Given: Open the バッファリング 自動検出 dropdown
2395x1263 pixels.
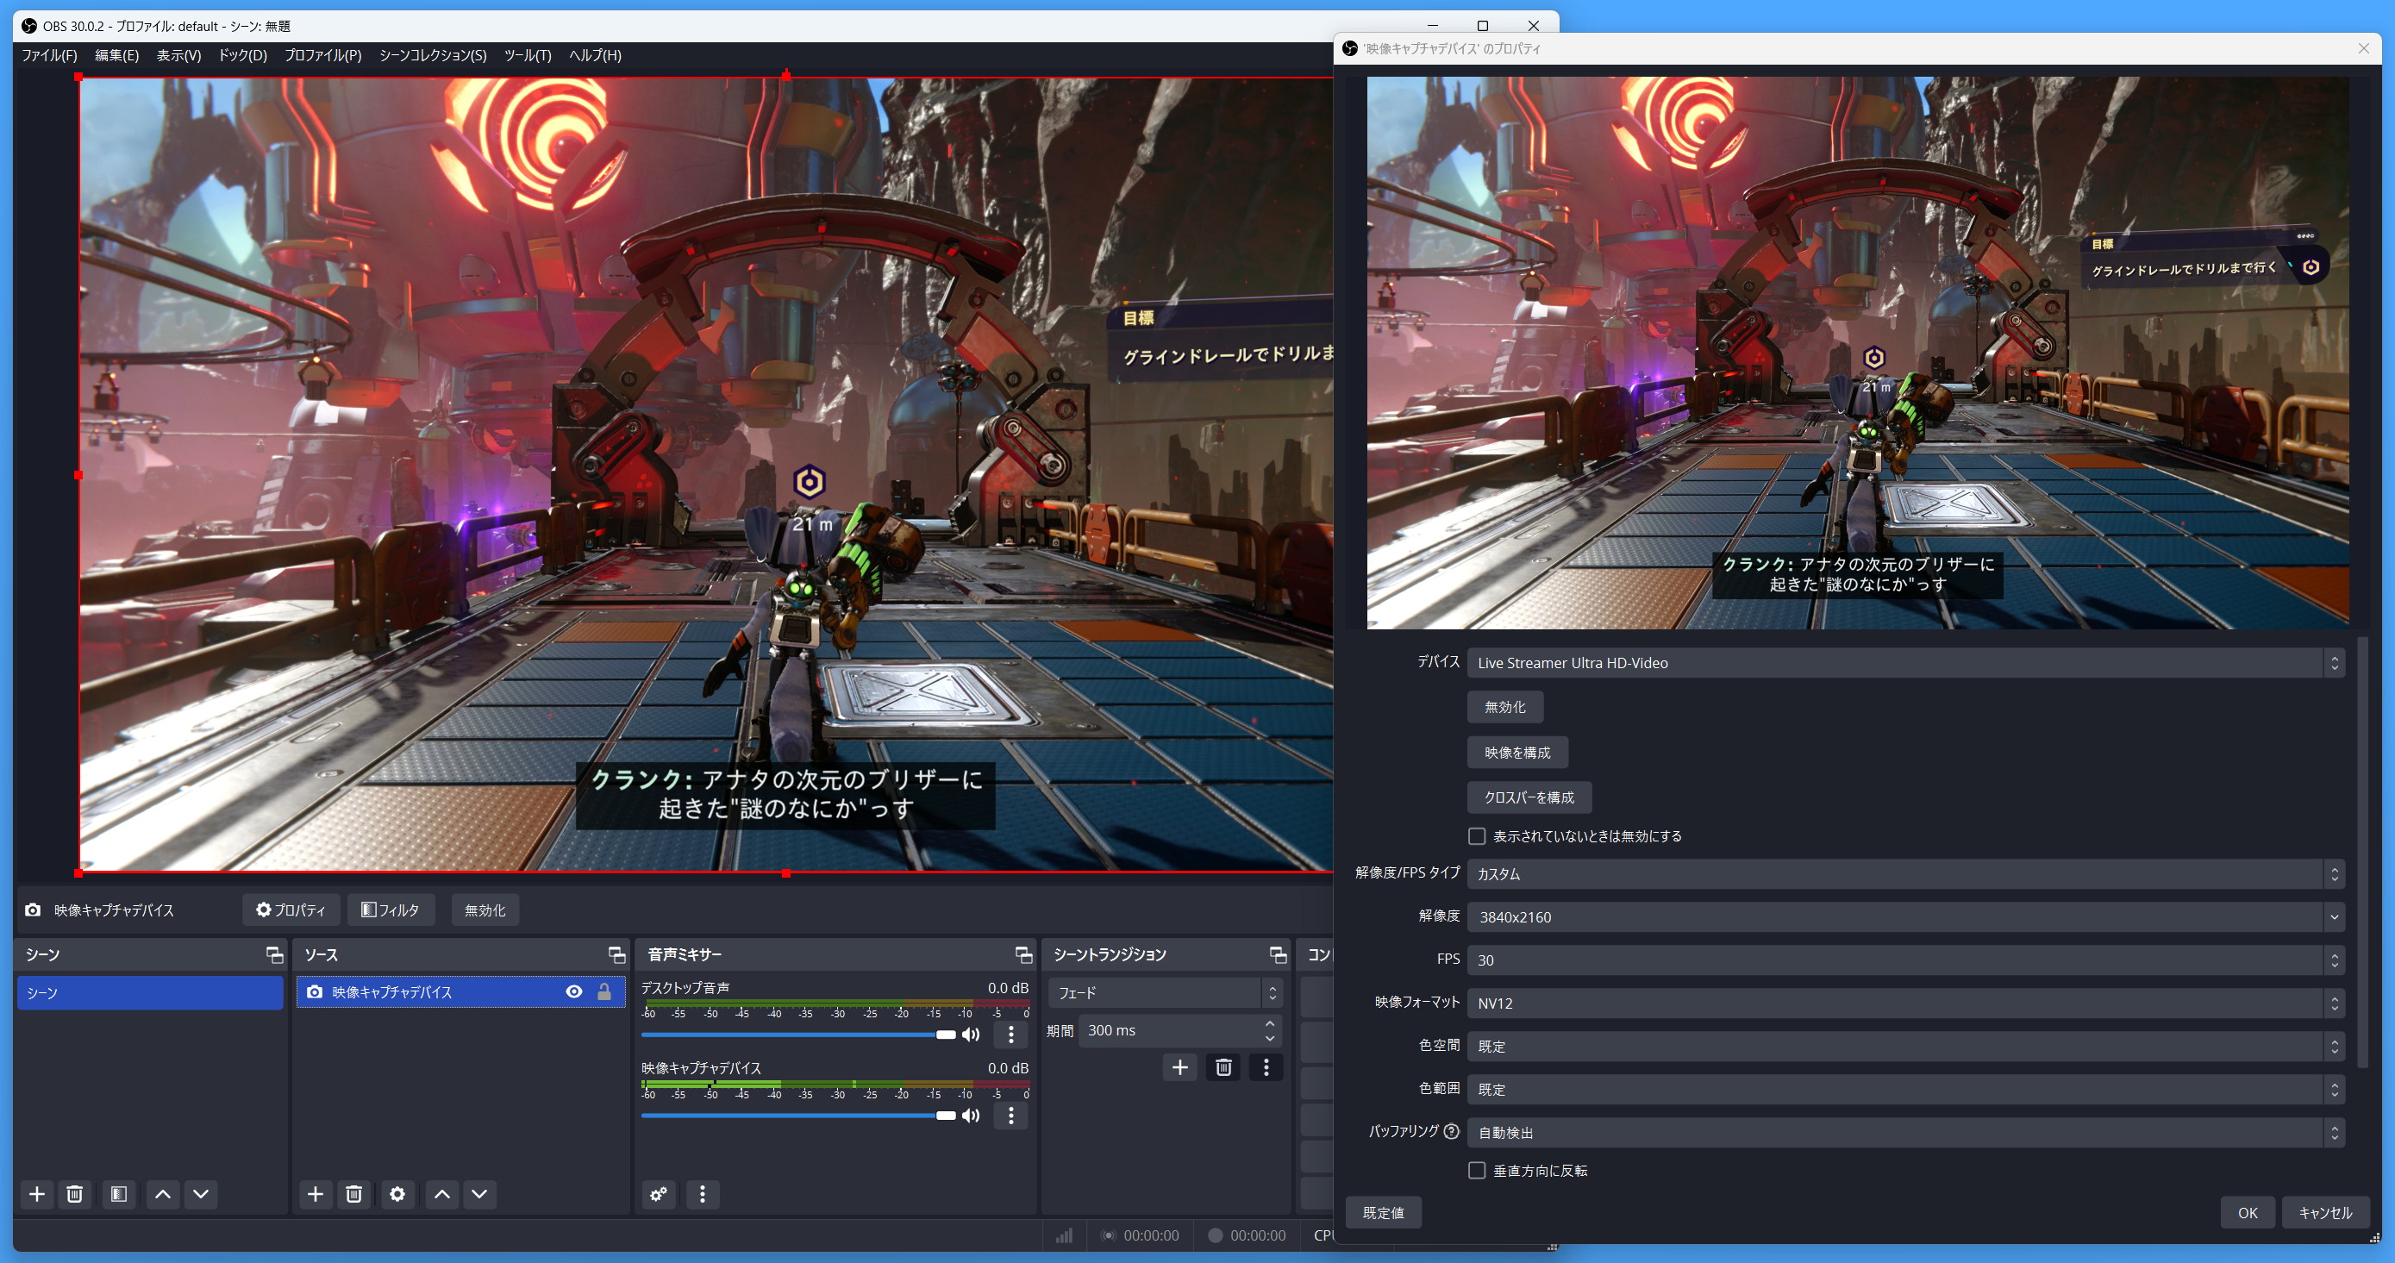Looking at the screenshot, I should pos(1906,1133).
